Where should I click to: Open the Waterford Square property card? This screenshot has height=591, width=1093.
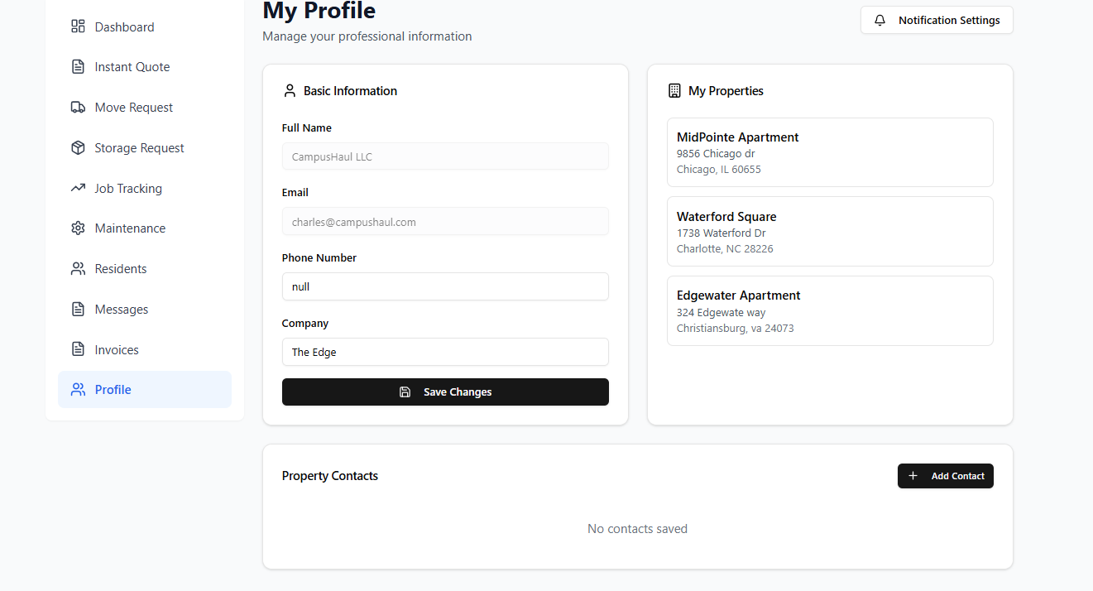830,231
